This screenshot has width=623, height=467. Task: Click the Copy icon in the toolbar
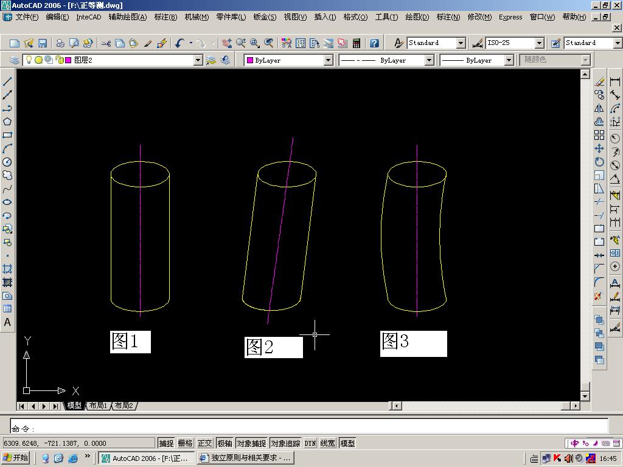(x=120, y=43)
